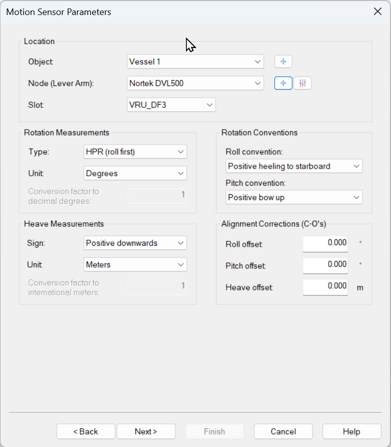Click the Heave offset input field
Image resolution: width=391 pixels, height=447 pixels.
pyautogui.click(x=325, y=286)
